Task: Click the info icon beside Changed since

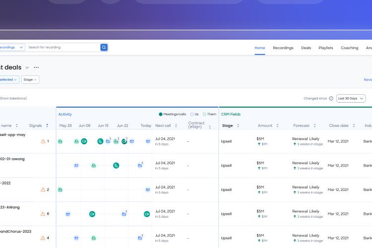Action: point(331,99)
